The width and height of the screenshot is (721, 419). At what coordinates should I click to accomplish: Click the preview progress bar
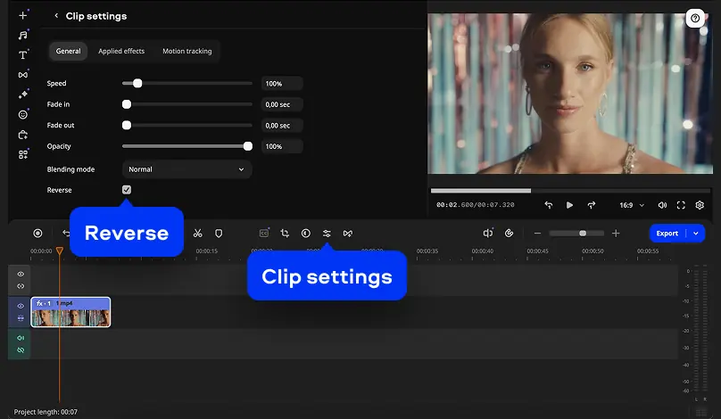(570, 190)
